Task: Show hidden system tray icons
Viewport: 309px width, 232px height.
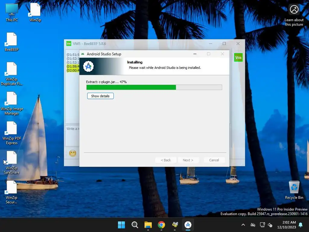Action: point(243,225)
